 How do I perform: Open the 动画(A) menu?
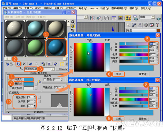tap(105, 8)
